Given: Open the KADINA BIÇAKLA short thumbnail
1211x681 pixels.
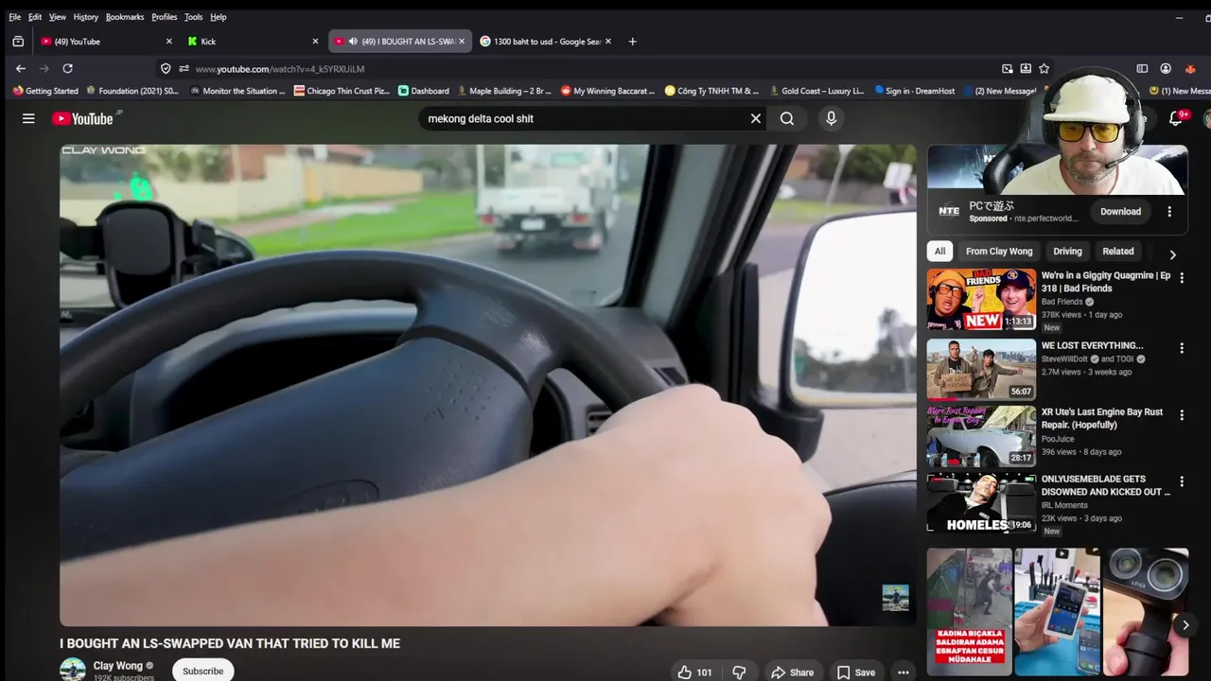Looking at the screenshot, I should click(x=970, y=611).
